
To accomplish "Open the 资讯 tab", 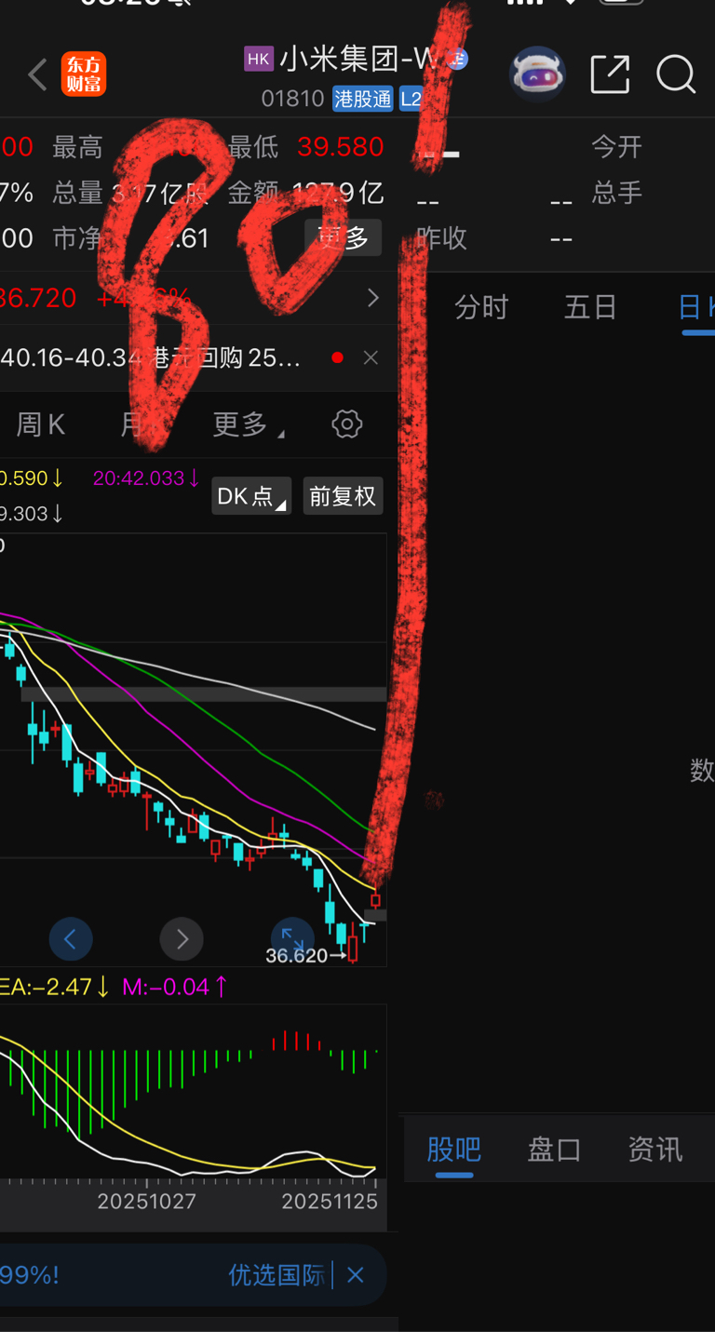I will (654, 1150).
